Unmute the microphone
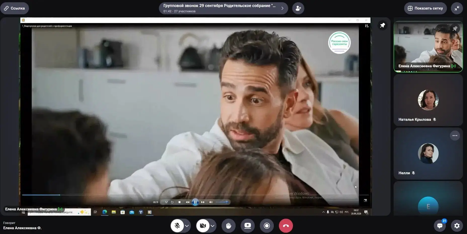Image resolution: width=467 pixels, height=234 pixels. coord(177,226)
